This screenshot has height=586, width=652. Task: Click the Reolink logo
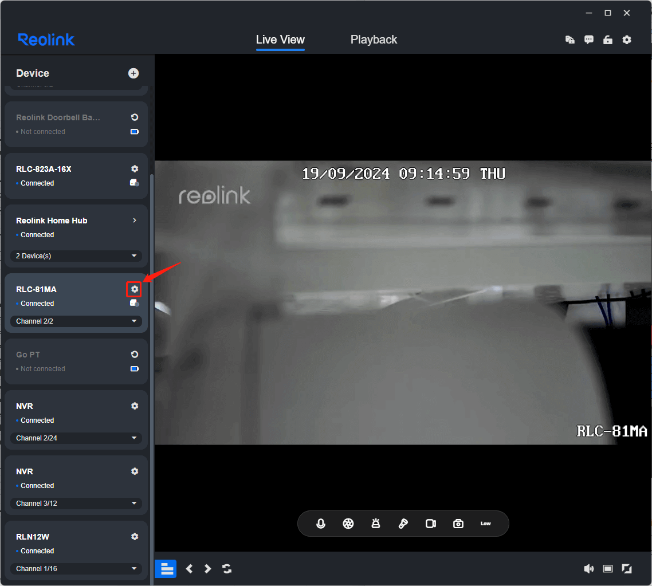coord(46,40)
